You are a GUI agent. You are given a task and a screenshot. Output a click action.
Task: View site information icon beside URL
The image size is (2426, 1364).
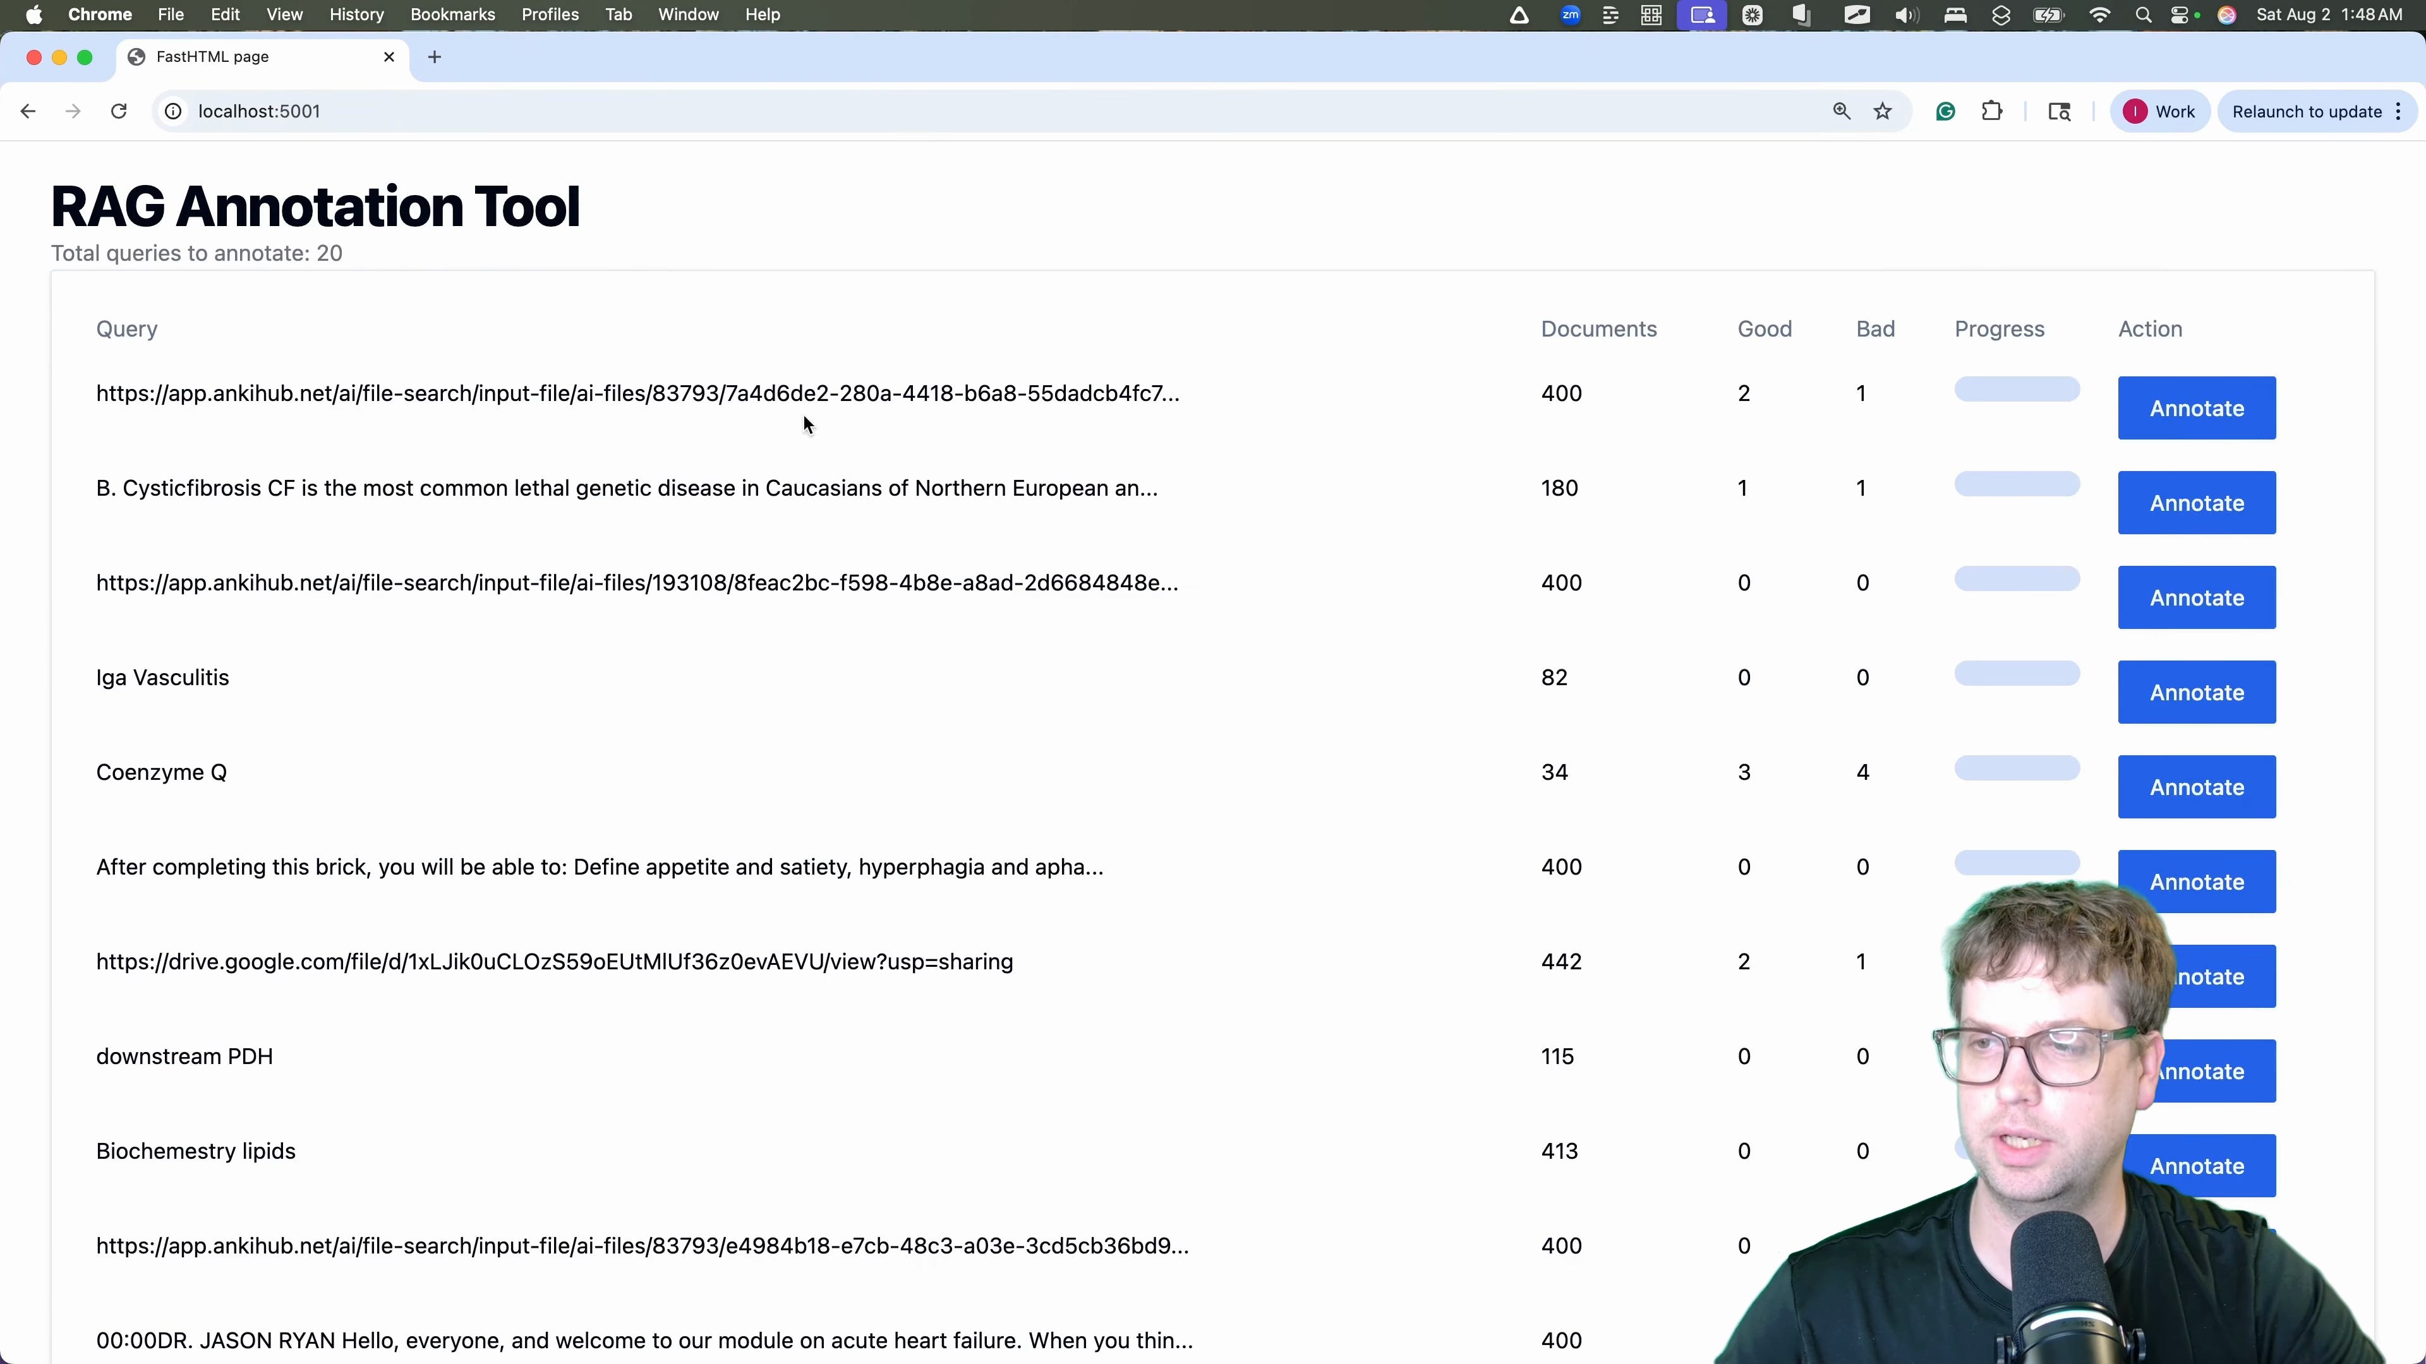(x=173, y=111)
